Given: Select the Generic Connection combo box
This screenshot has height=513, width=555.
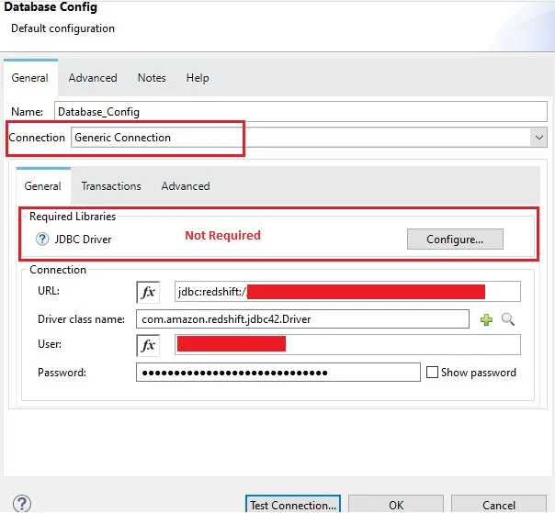Looking at the screenshot, I should tap(309, 138).
